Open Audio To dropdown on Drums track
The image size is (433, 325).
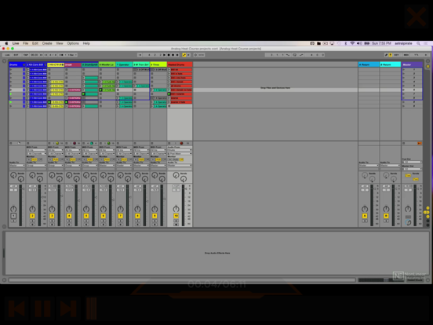pos(17,166)
